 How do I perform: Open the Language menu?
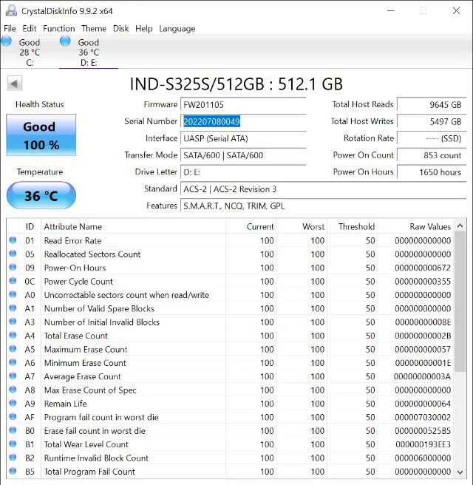[x=177, y=28]
